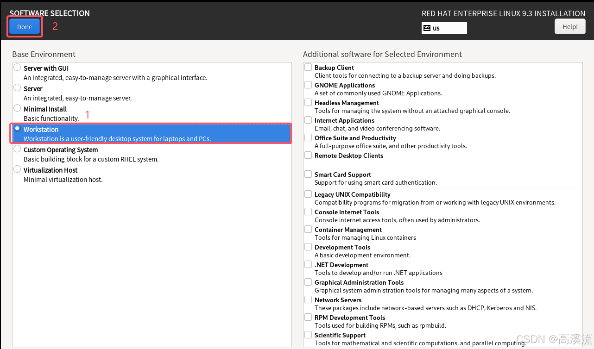The image size is (594, 349).
Task: Tick RPM Development Tools checkbox
Action: 308,317
